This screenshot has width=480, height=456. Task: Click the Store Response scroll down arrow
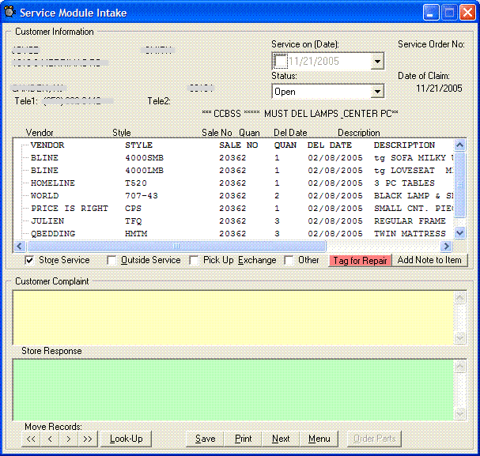459,414
